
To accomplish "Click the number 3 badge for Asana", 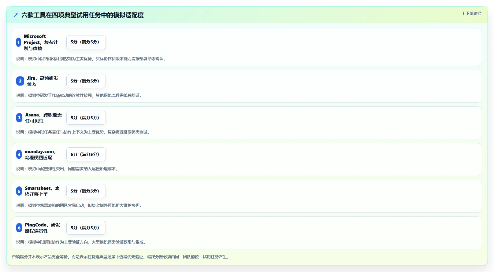I will click(x=19, y=118).
